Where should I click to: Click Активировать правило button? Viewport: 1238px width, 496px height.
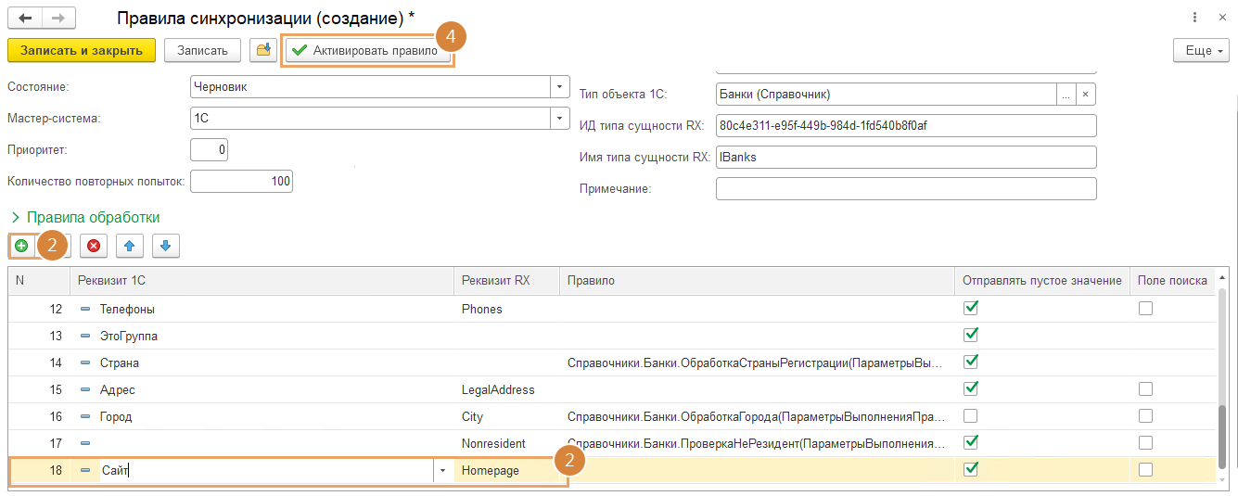[x=366, y=50]
